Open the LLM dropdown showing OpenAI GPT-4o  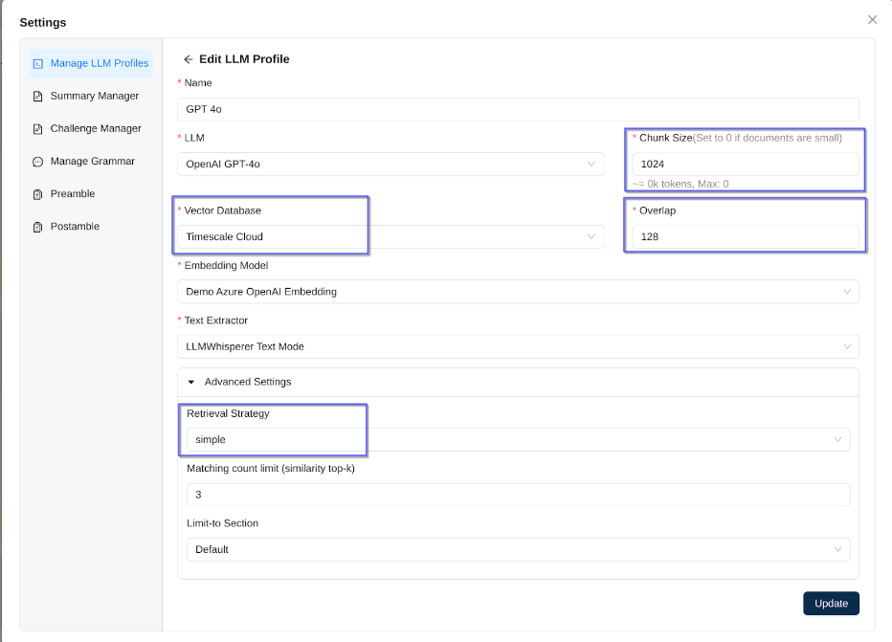pos(390,165)
